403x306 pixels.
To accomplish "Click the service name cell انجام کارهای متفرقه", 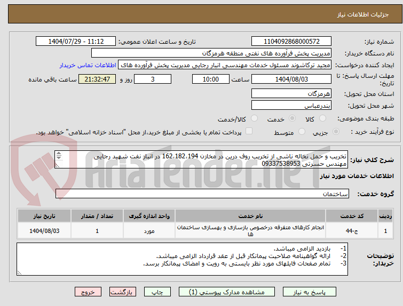I will (x=250, y=231).
